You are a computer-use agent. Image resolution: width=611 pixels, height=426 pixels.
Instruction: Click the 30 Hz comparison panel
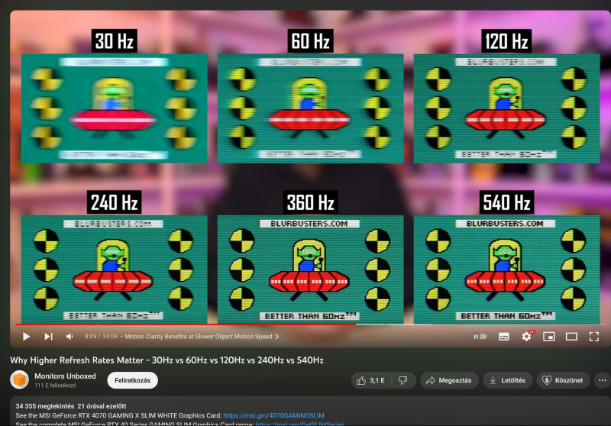[114, 108]
